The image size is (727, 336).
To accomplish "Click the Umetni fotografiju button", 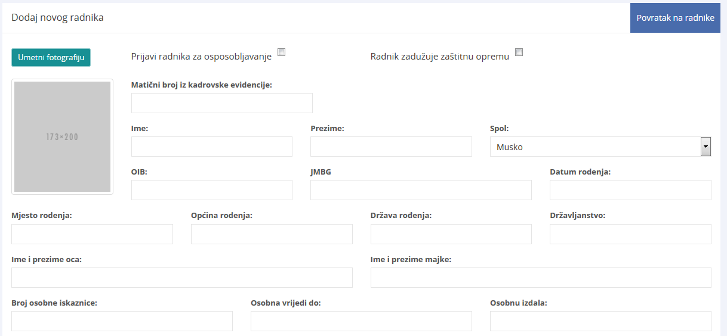I will click(51, 58).
